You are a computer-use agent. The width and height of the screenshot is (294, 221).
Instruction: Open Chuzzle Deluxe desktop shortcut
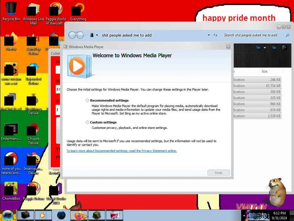click(33, 134)
